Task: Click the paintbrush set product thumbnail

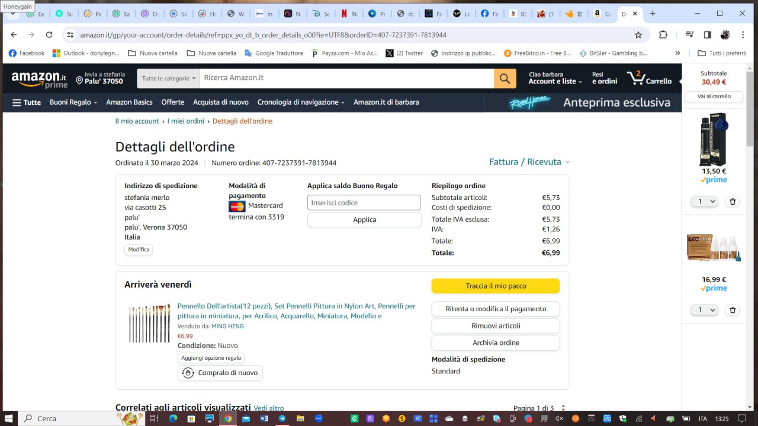Action: (x=150, y=324)
